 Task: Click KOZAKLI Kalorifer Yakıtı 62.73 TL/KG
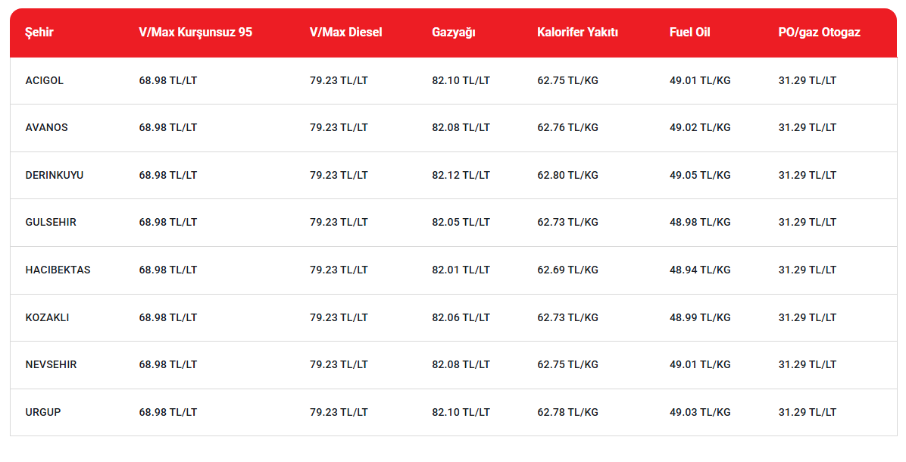[x=567, y=317]
